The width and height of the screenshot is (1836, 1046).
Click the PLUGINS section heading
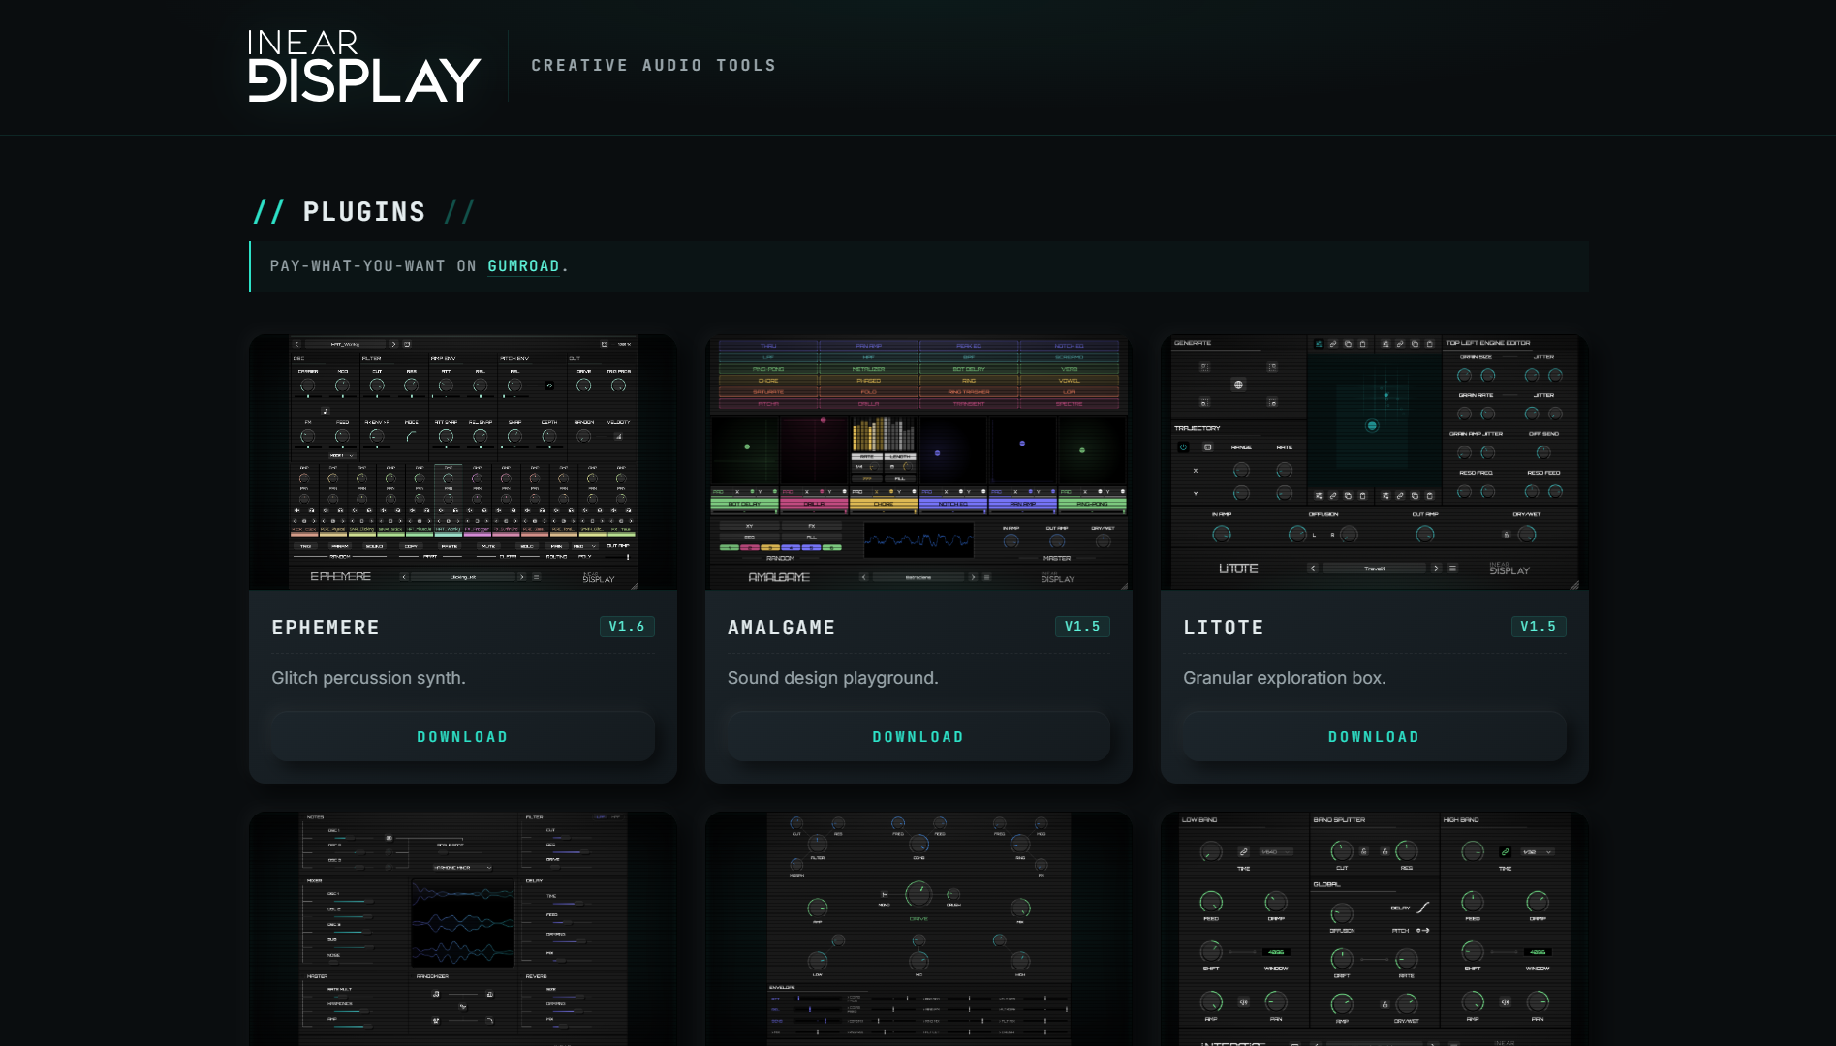[x=364, y=212]
